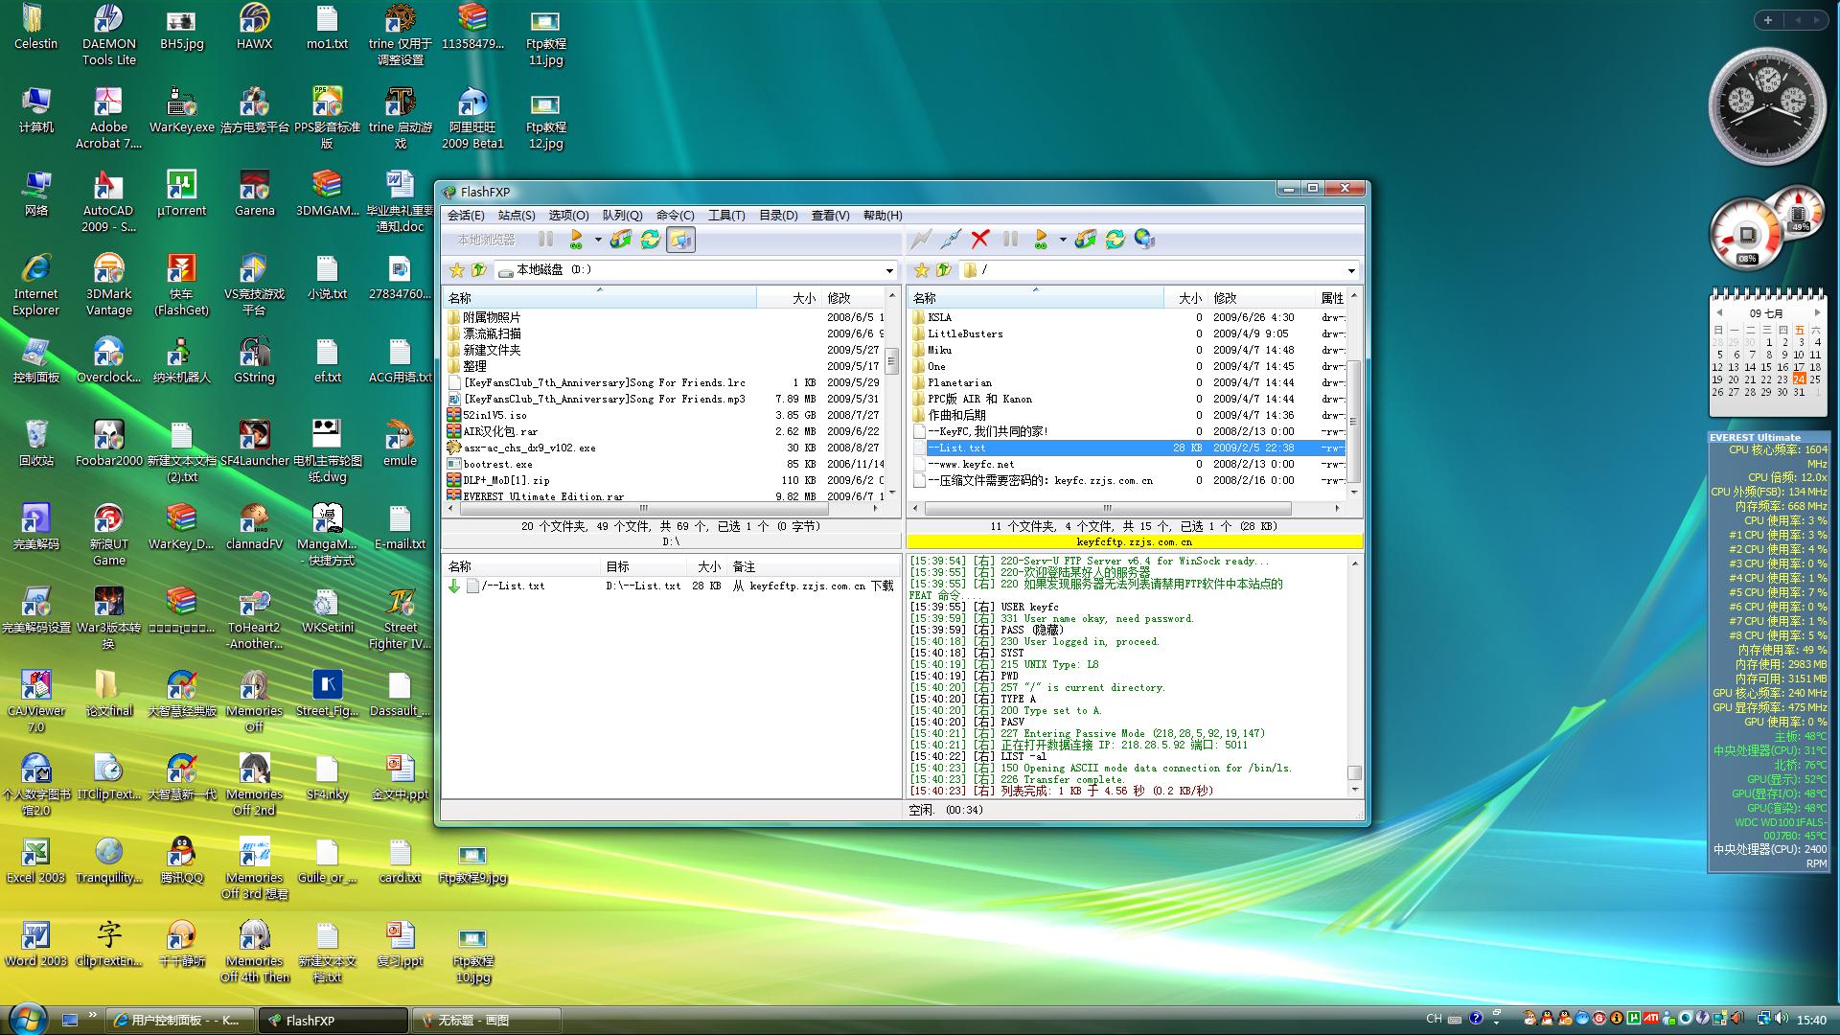Viewport: 1840px width, 1035px height.
Task: Select 52in1V5.iso in the local list
Action: (494, 415)
